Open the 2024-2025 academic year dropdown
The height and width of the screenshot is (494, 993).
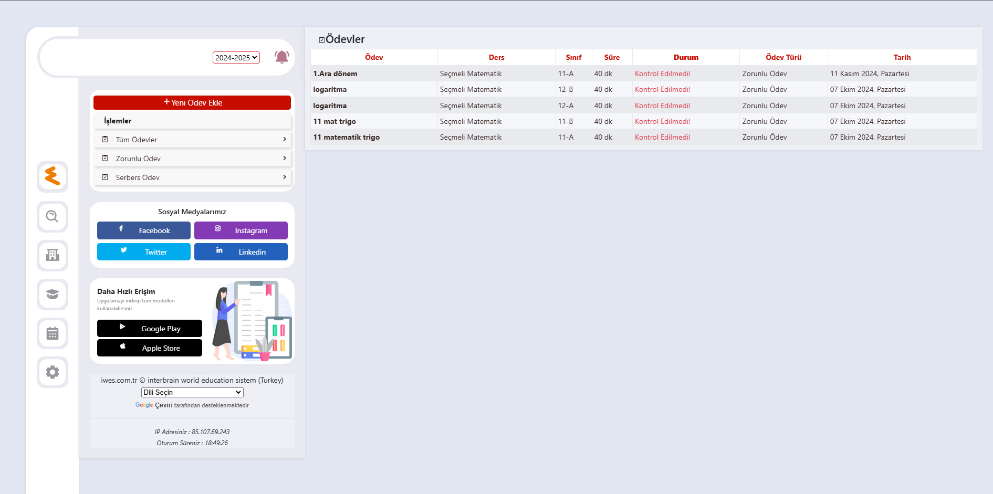[x=236, y=58]
